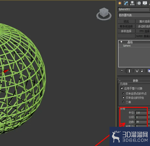Click the 多边形选择 modifier button
The height and width of the screenshot is (146, 150).
tap(143, 26)
